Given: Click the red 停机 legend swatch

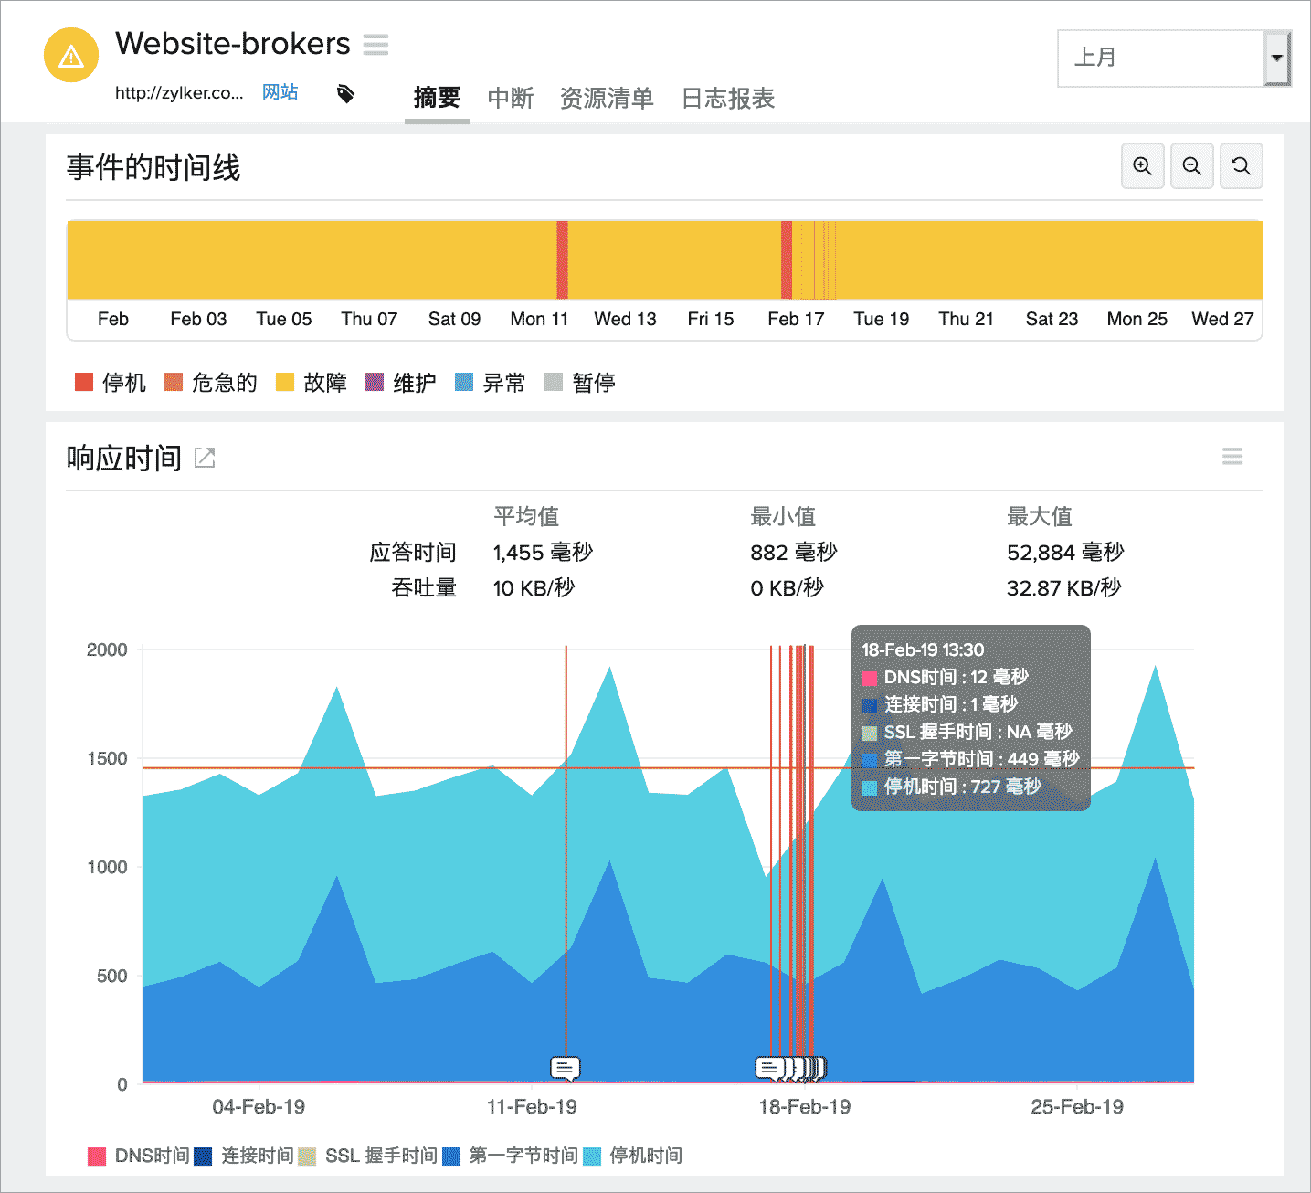Looking at the screenshot, I should [x=85, y=382].
